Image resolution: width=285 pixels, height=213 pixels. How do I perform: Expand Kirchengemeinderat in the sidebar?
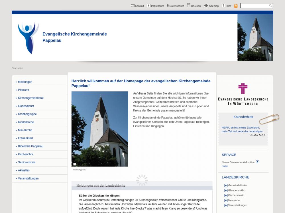[31, 98]
